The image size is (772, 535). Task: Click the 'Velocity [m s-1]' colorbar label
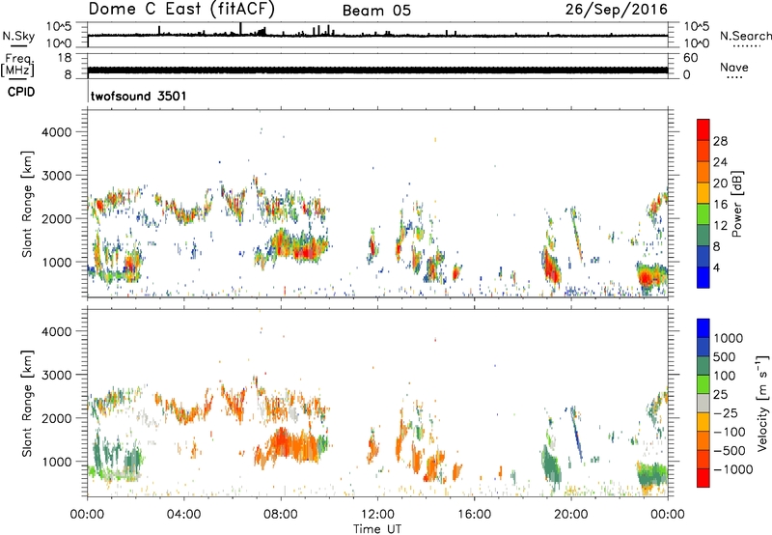762,403
